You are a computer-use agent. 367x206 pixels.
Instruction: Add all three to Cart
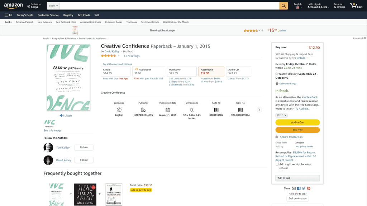[x=141, y=190]
